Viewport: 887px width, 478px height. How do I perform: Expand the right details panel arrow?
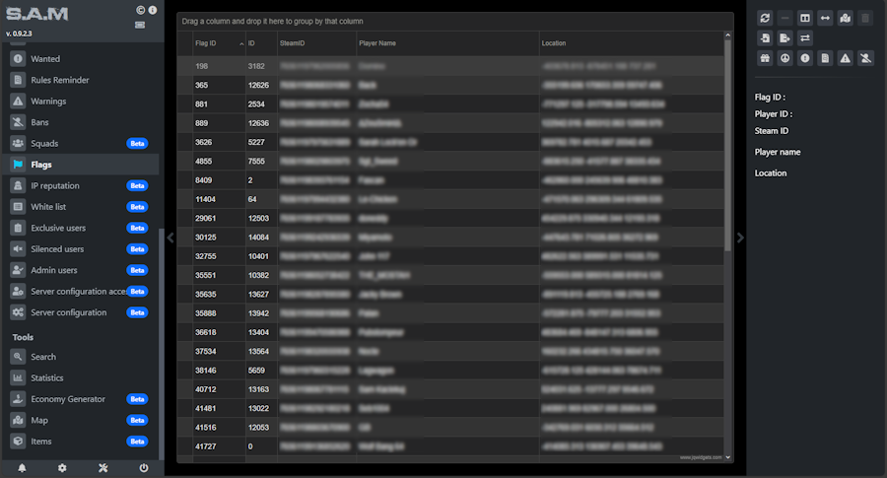pyautogui.click(x=741, y=238)
